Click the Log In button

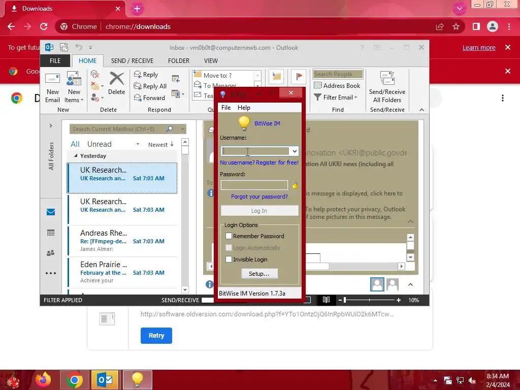point(259,211)
